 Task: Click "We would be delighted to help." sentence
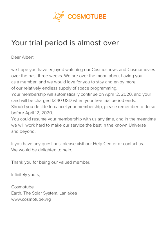pyautogui.click(x=42, y=150)
